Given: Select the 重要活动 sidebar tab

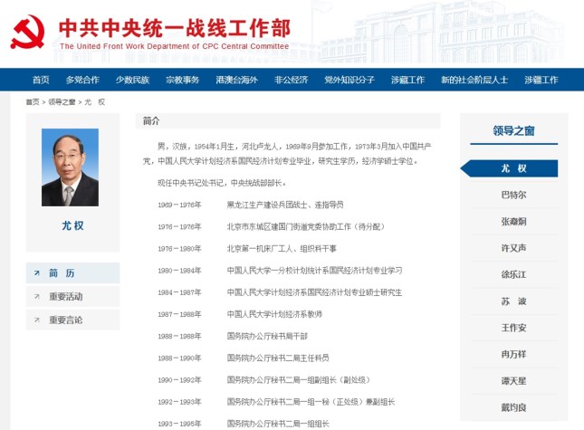Looking at the screenshot, I should (x=65, y=296).
